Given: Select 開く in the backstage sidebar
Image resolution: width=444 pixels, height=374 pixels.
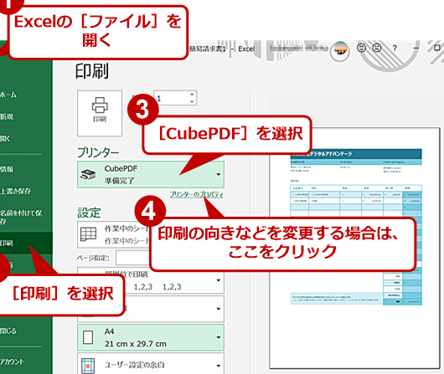Looking at the screenshot, I should (x=5, y=138).
